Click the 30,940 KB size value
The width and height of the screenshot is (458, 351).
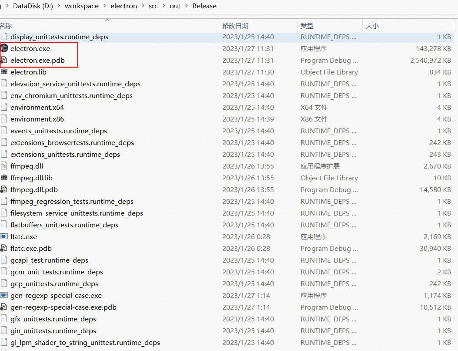click(435, 248)
